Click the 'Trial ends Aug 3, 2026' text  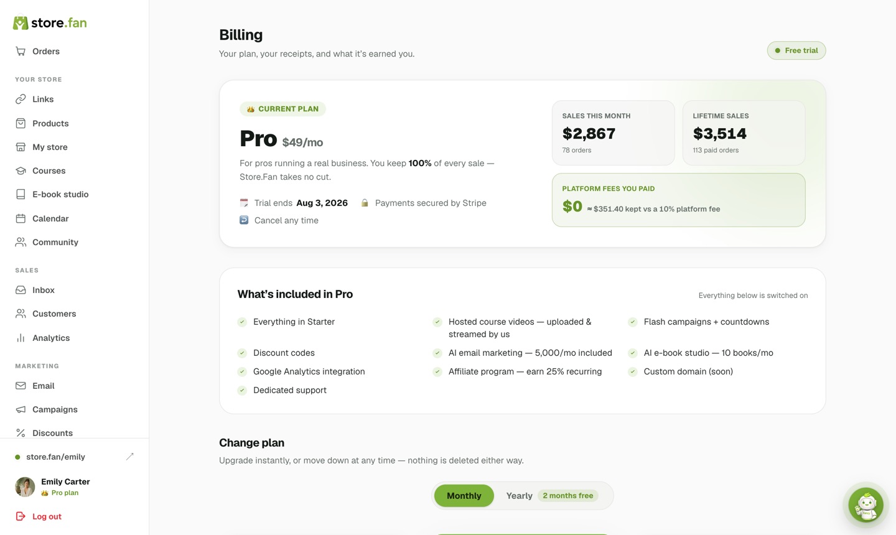coord(301,203)
